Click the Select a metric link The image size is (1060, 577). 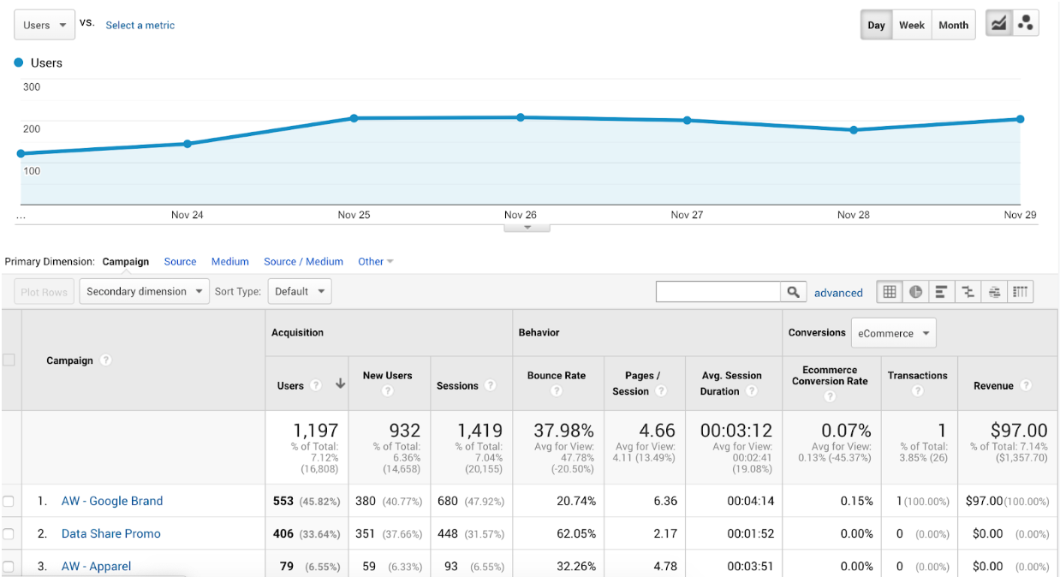(140, 26)
